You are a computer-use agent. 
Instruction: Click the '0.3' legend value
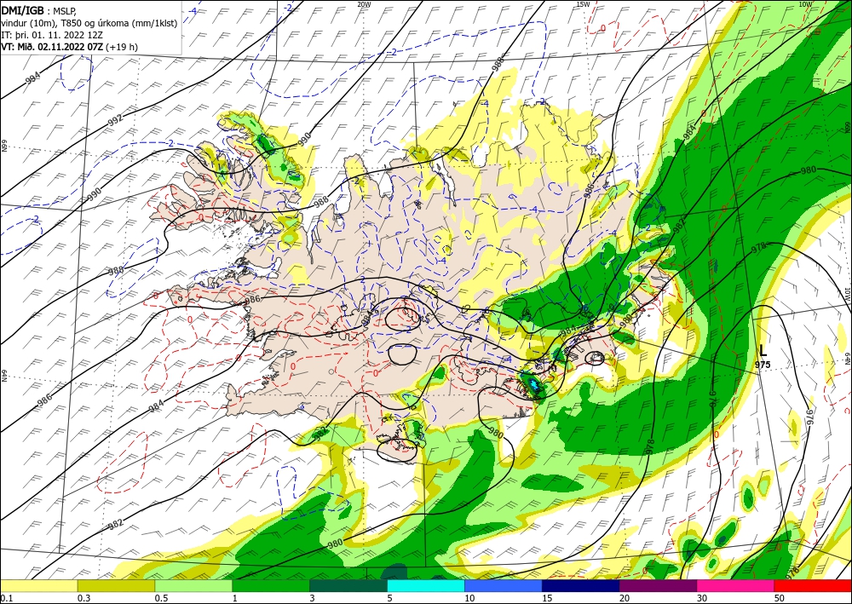pyautogui.click(x=83, y=599)
